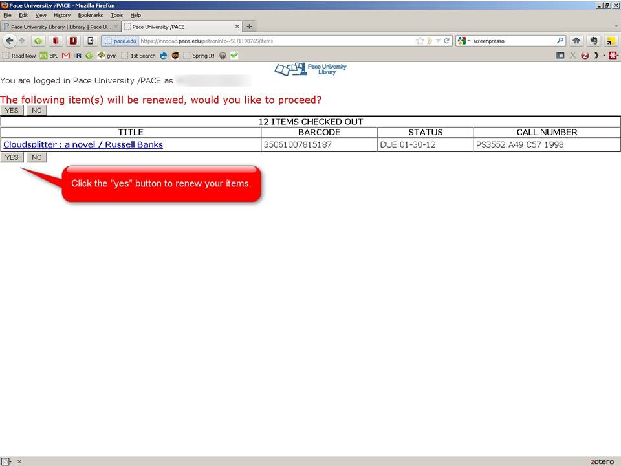
Task: Click the Evernote elephant icon
Action: point(593,40)
